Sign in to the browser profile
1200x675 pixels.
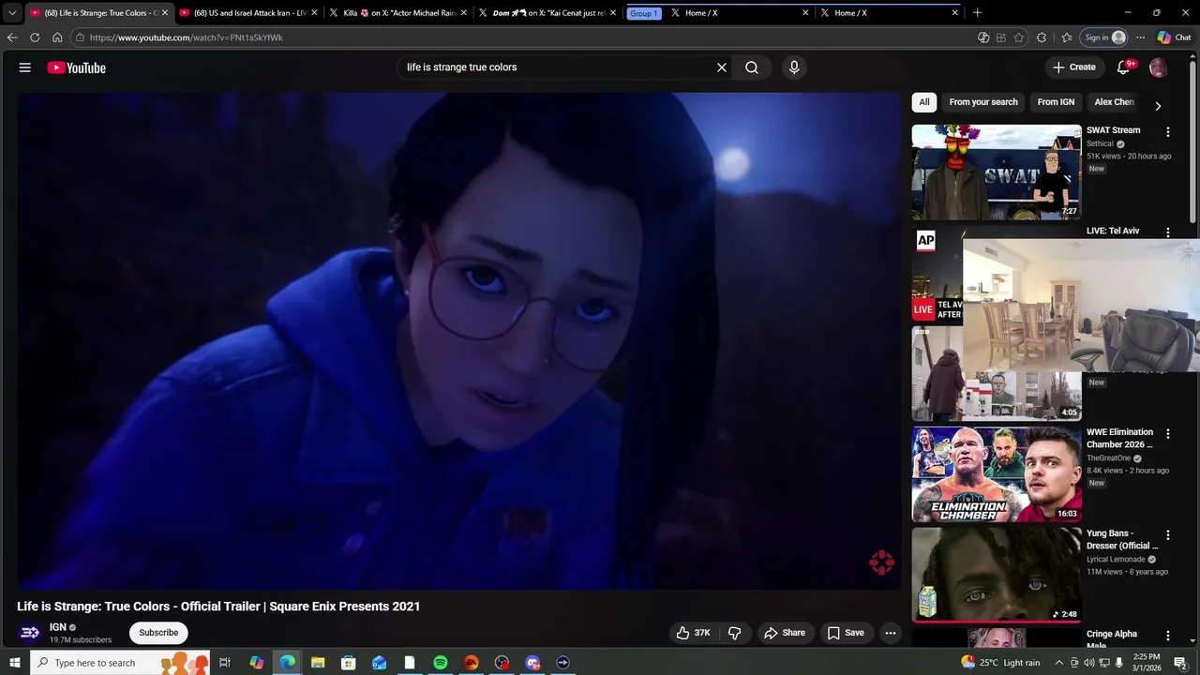pos(1104,37)
